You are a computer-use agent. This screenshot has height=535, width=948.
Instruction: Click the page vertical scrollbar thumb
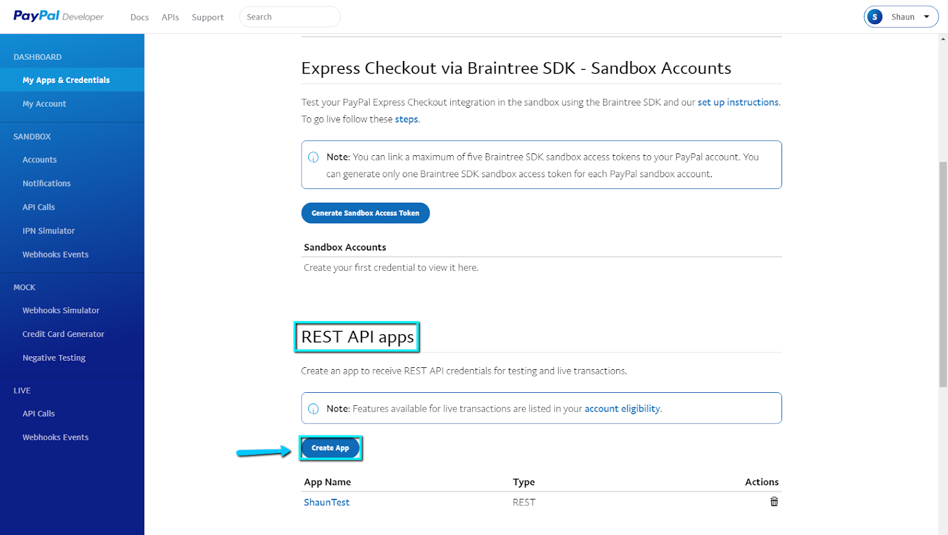(x=943, y=274)
